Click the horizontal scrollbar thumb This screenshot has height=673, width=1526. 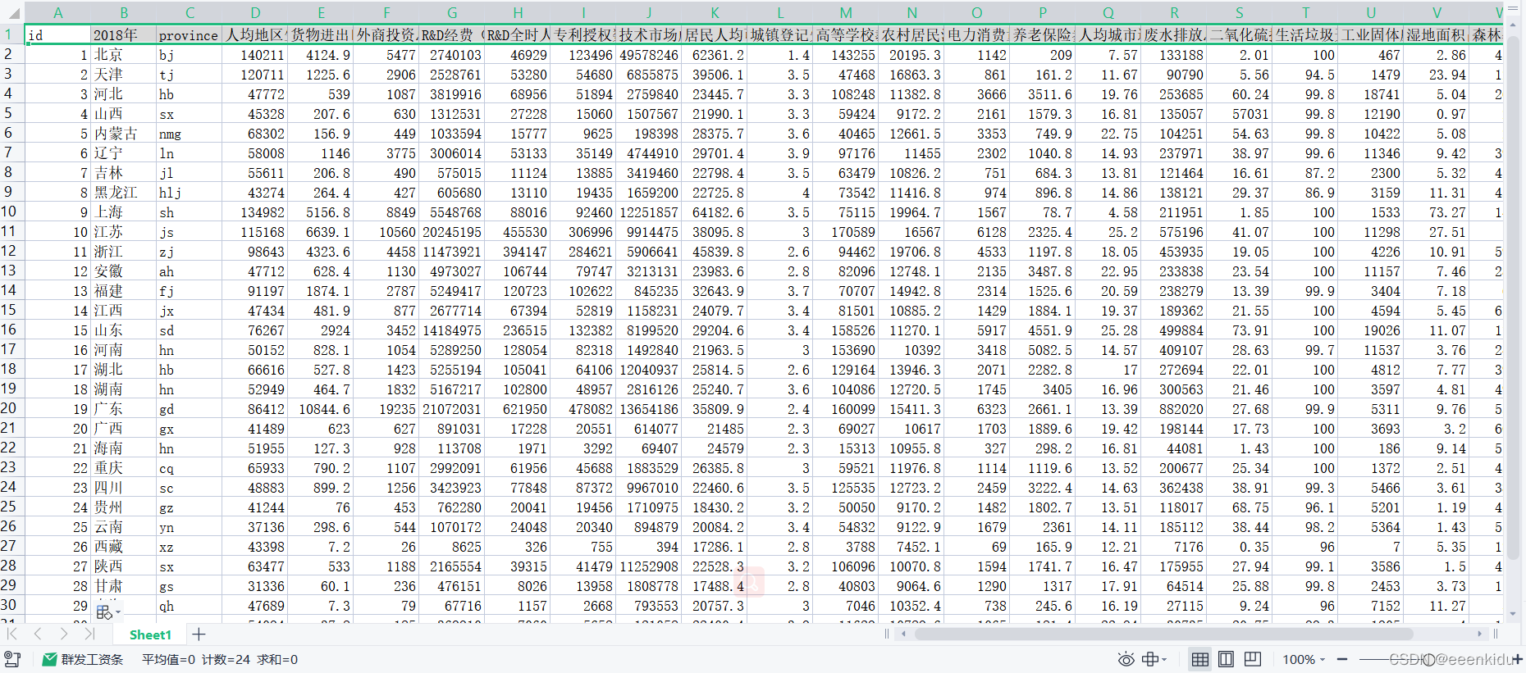click(1163, 634)
